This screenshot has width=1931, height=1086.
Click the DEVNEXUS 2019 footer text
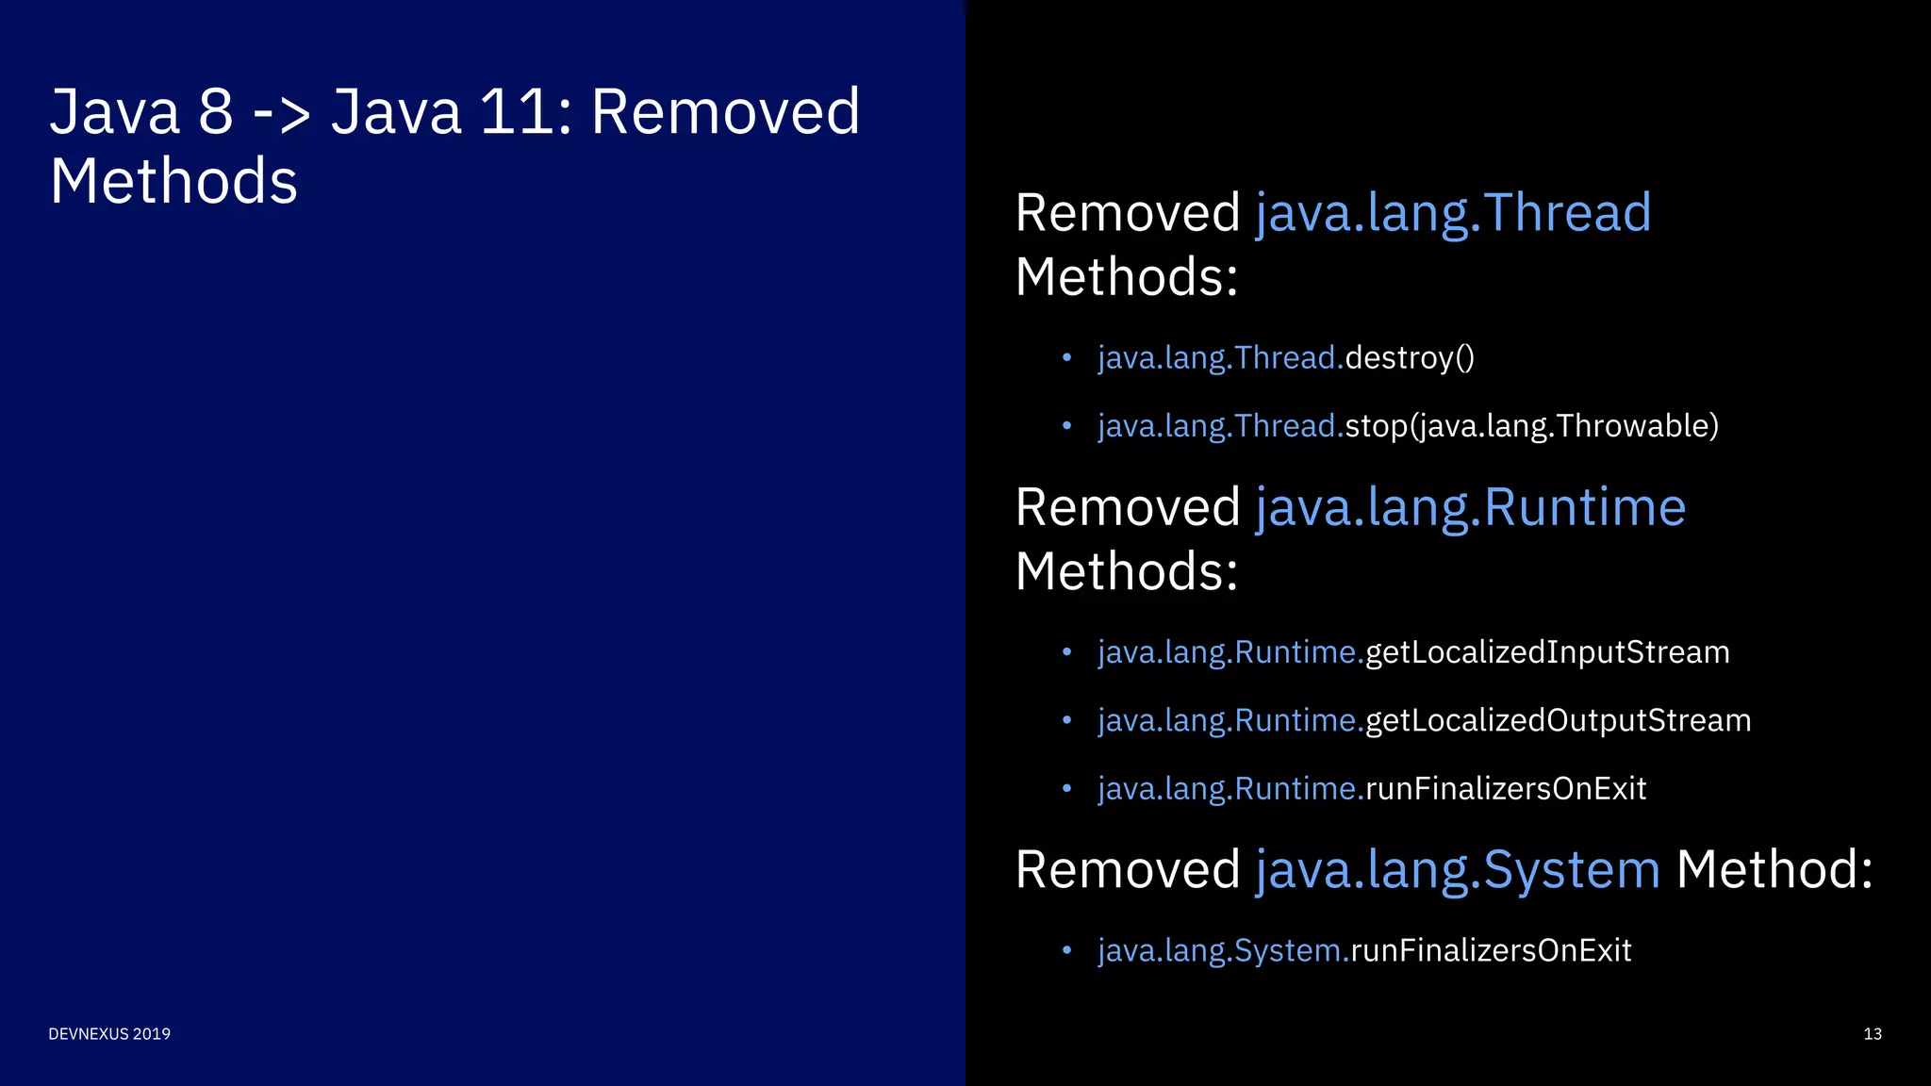109,1034
